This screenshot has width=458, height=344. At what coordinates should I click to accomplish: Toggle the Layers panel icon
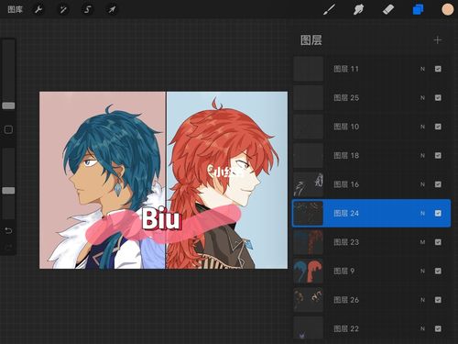pyautogui.click(x=418, y=9)
